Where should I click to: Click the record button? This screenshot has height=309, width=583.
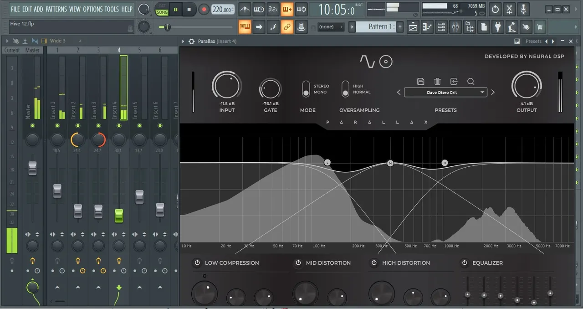pyautogui.click(x=204, y=9)
